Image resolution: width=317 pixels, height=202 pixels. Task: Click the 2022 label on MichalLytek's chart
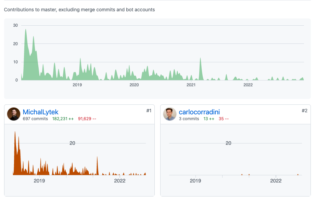pos(120,181)
